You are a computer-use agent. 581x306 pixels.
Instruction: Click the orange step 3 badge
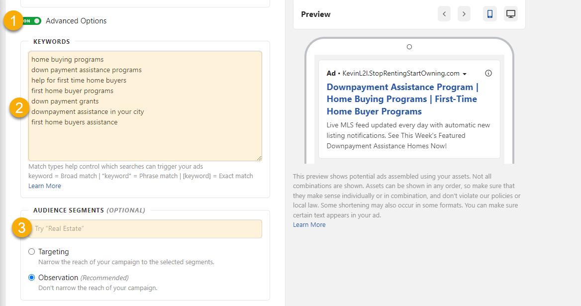click(x=21, y=228)
